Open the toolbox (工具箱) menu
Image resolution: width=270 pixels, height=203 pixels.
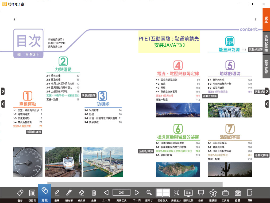click(x=225, y=193)
